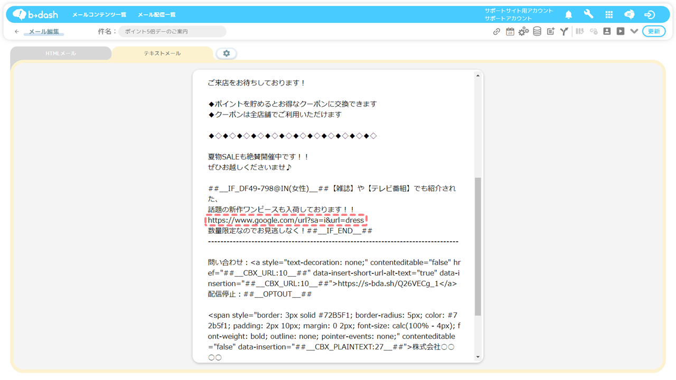676x380 pixels.
Task: Click the サポートサイト用アカウント account name
Action: 519,11
